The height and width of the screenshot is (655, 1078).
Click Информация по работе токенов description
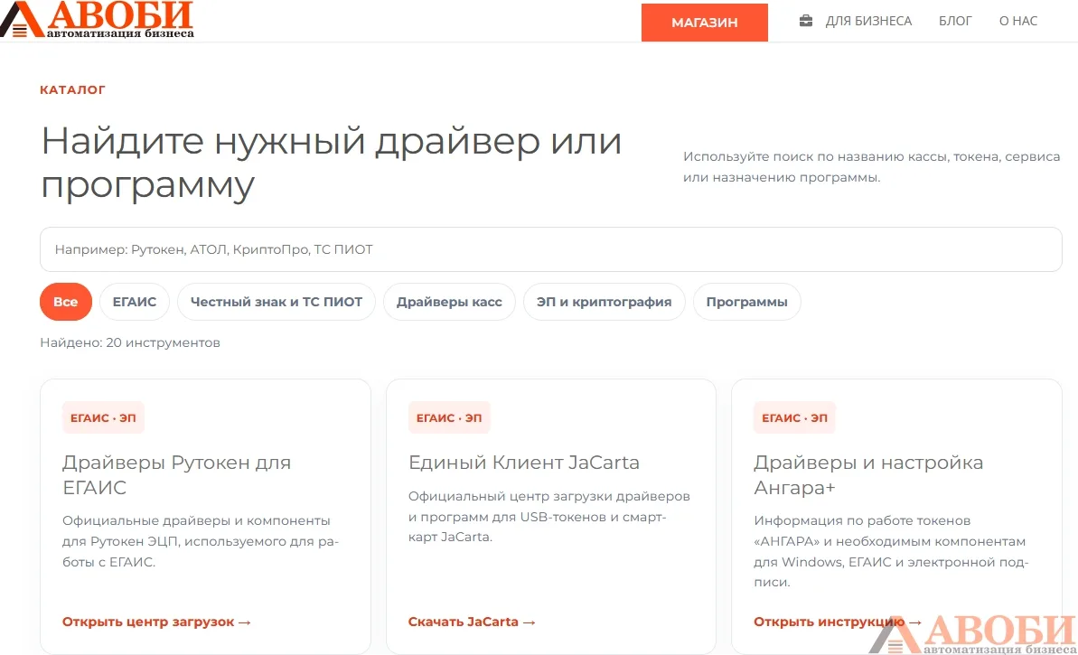[891, 552]
